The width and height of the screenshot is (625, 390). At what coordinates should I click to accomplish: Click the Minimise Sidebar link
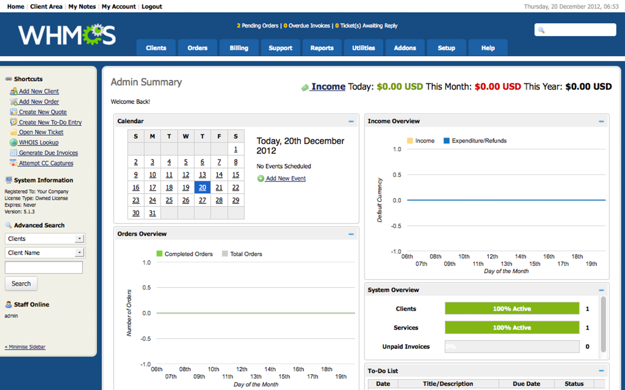point(25,347)
